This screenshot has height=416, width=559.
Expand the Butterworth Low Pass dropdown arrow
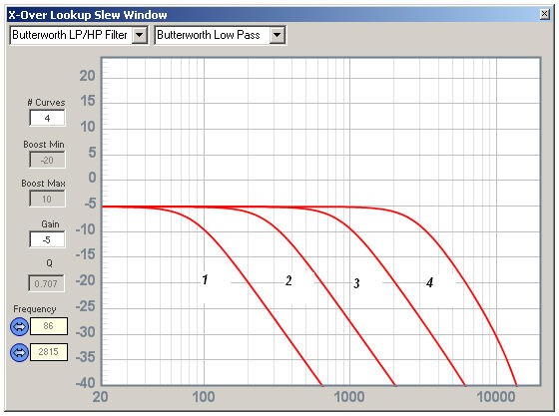[x=278, y=35]
